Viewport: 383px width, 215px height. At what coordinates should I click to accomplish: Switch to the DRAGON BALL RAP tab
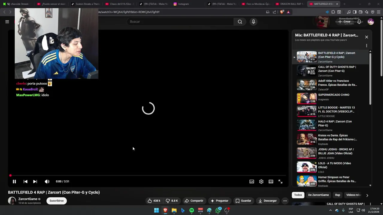tap(290, 4)
